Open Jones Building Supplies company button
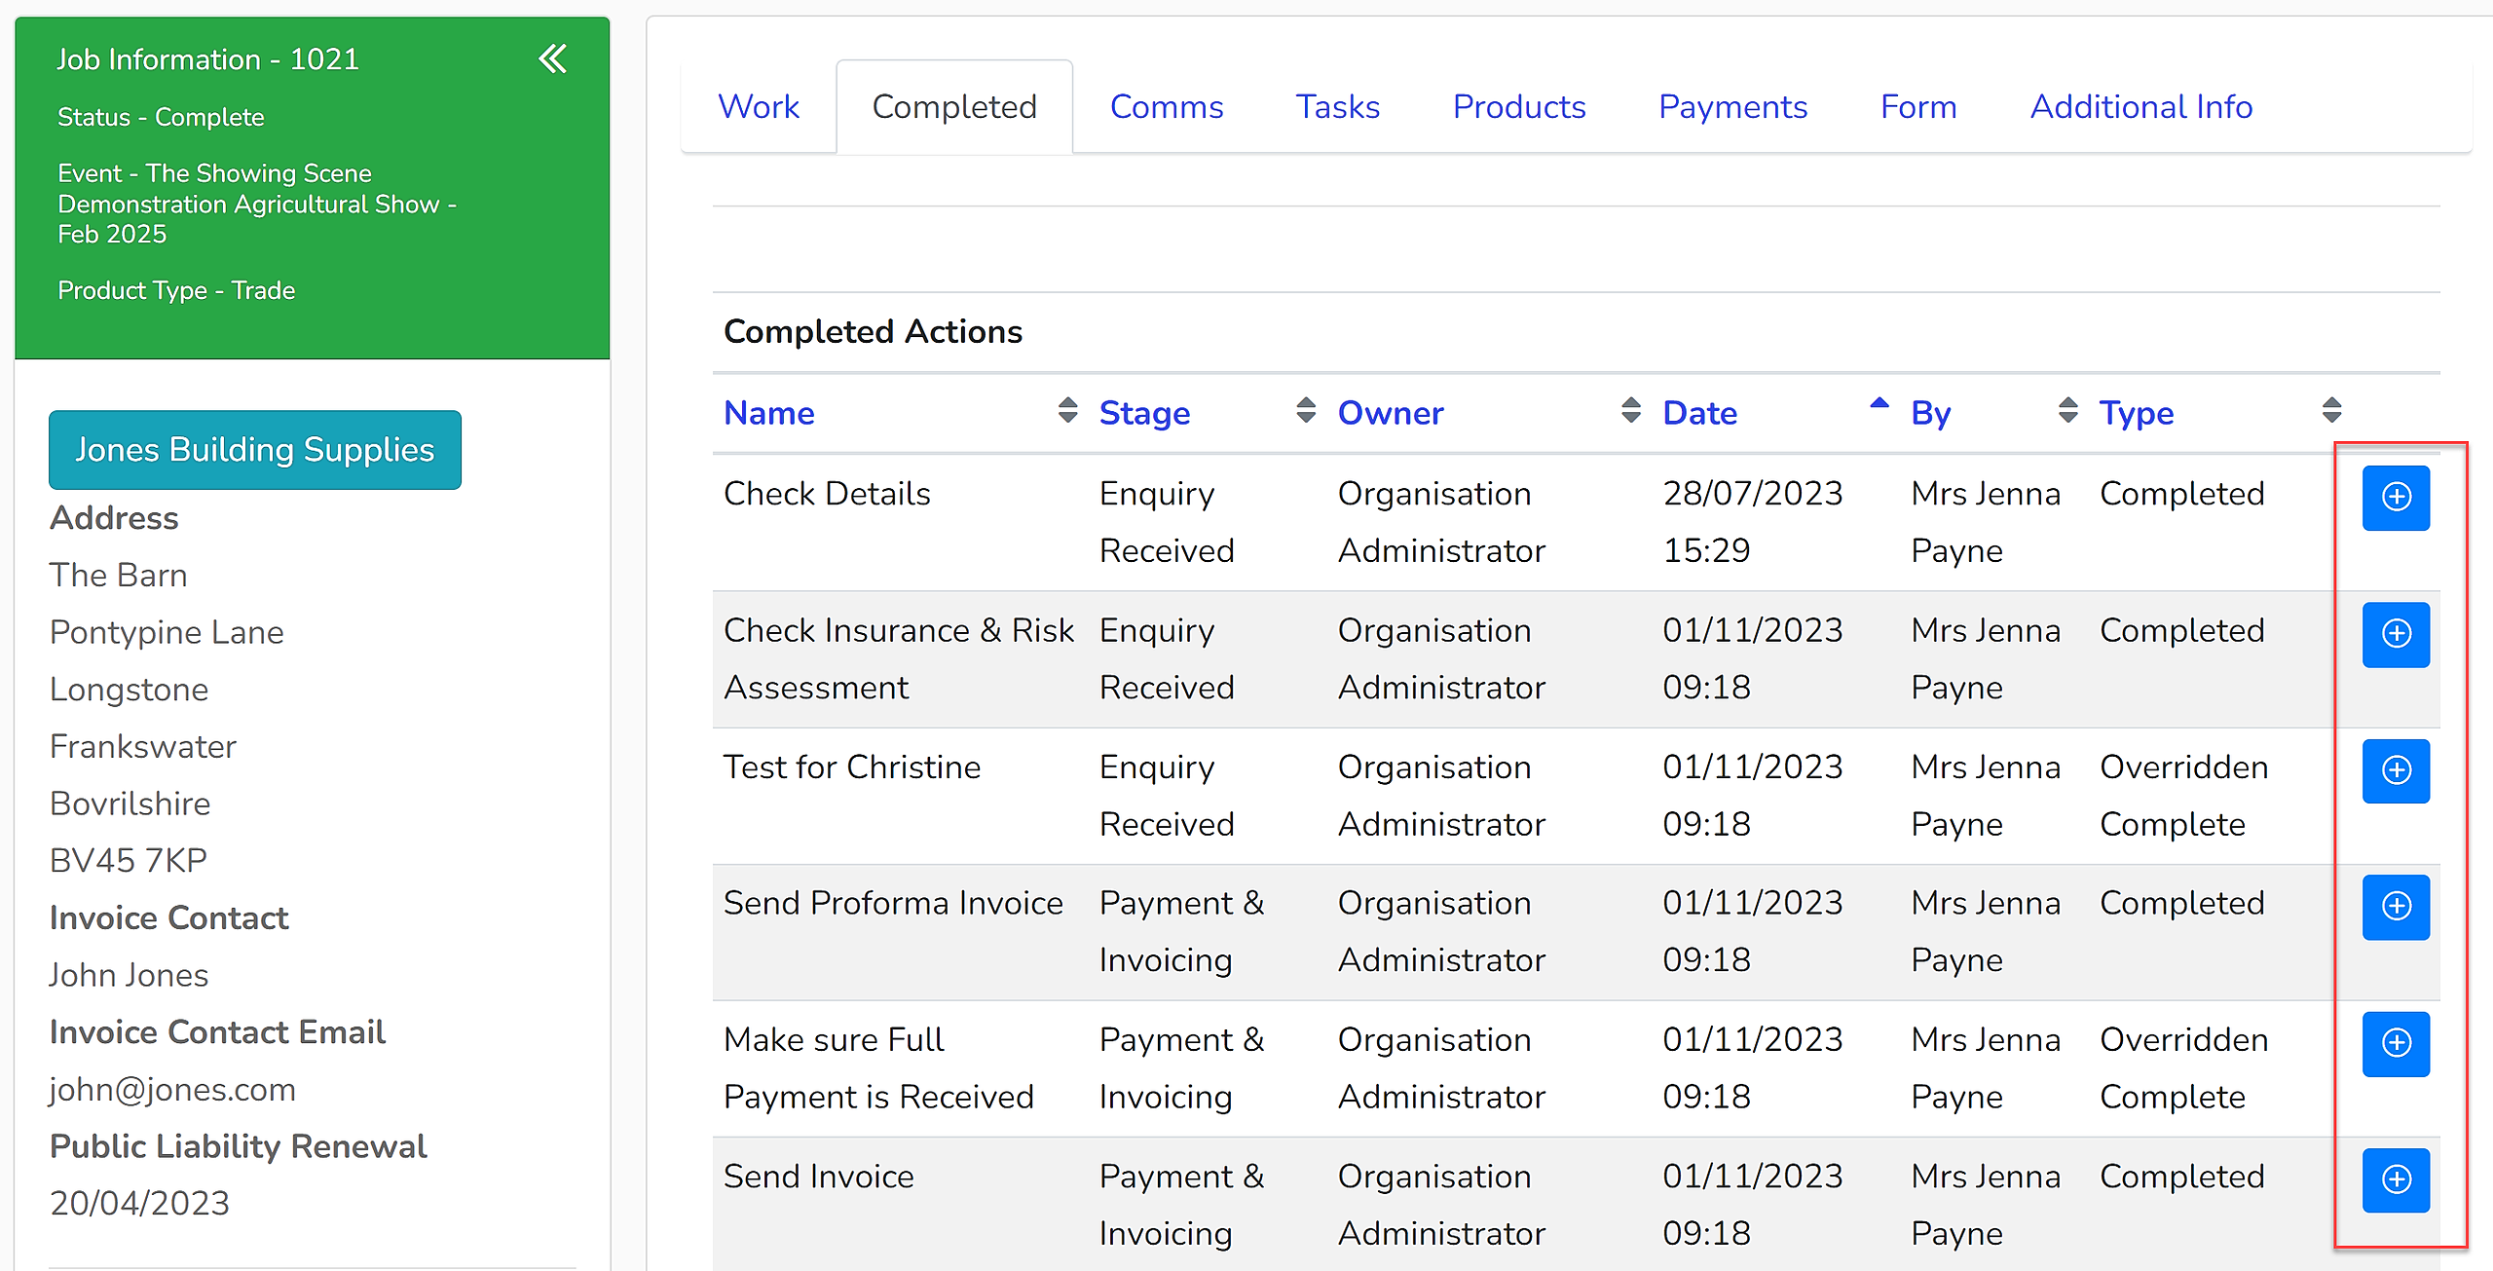Viewport: 2493px width, 1271px height. (255, 450)
